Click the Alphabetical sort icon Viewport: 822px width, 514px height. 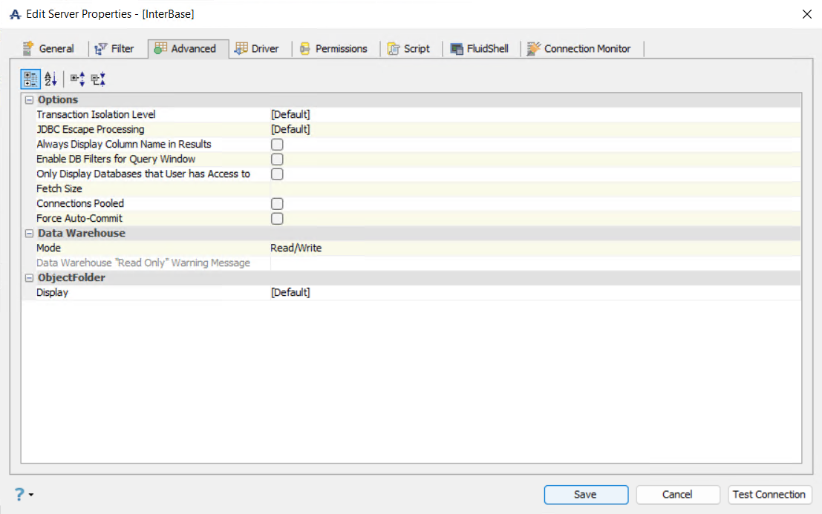(50, 79)
